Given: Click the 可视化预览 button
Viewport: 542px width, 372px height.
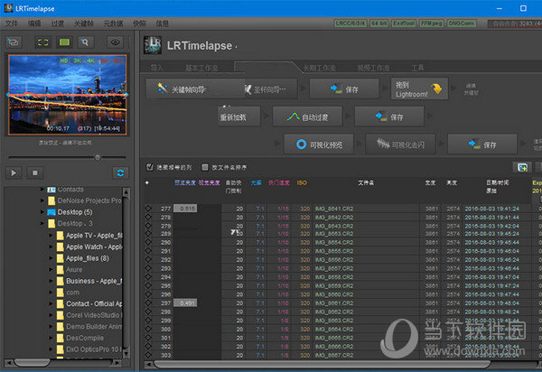Looking at the screenshot, I should [x=319, y=144].
